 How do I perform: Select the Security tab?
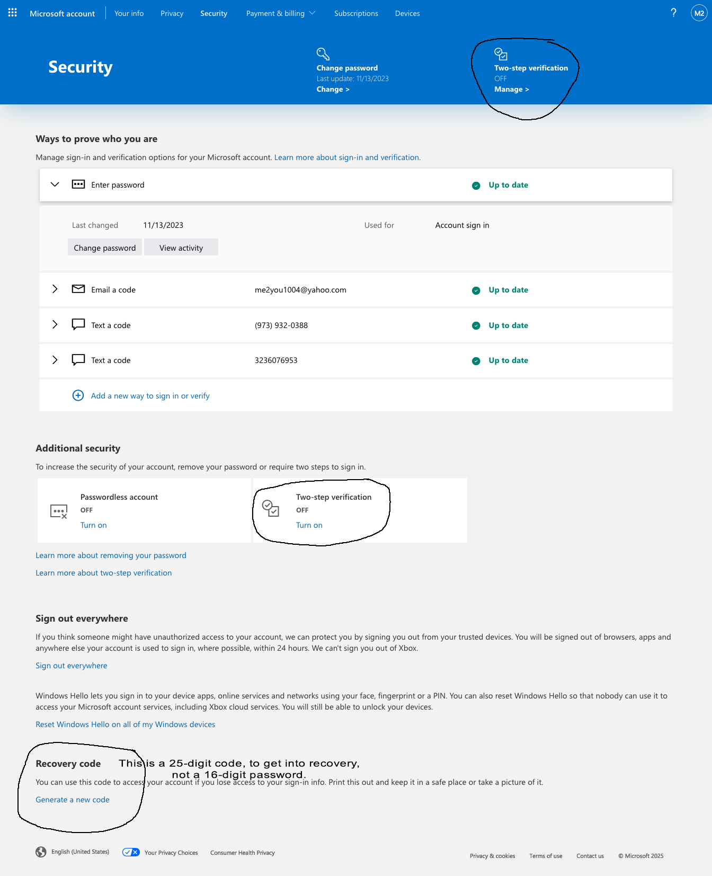tap(214, 13)
